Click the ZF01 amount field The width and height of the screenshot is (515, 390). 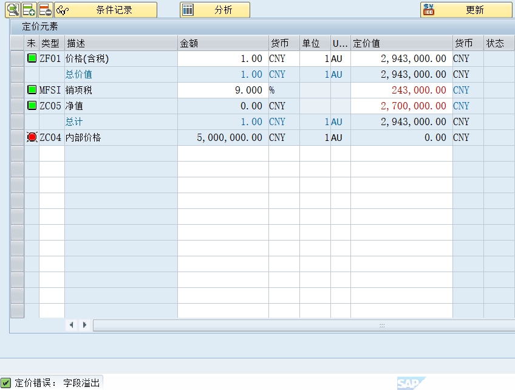pos(223,59)
